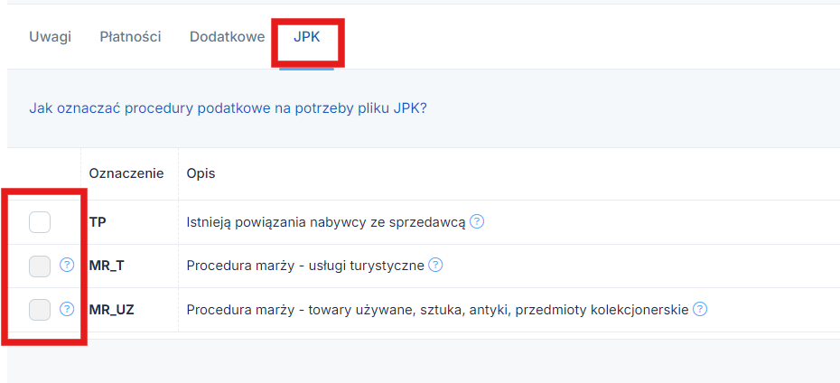Viewport: 840px width, 383px height.
Task: Select the MR_T designation text
Action: click(107, 266)
